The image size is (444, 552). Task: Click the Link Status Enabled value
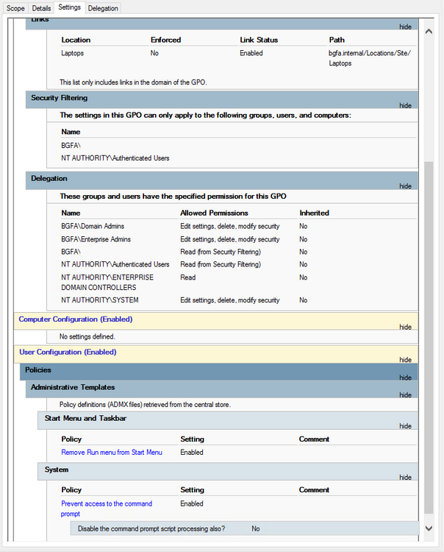(251, 53)
